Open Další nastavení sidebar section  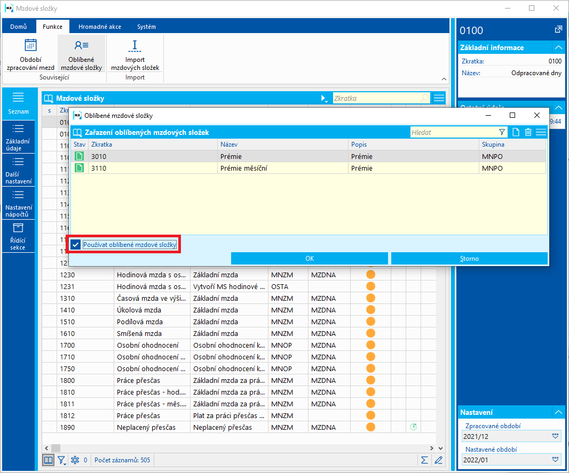pyautogui.click(x=18, y=170)
